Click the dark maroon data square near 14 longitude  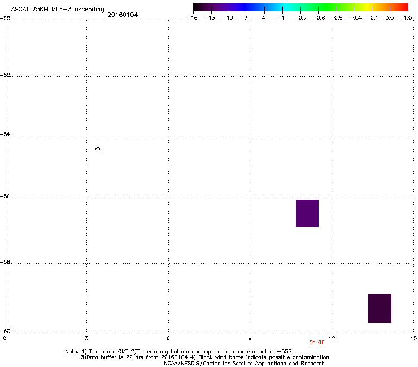click(x=380, y=308)
